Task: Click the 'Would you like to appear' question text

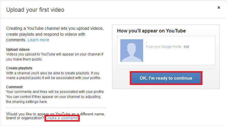Action: [56, 116]
